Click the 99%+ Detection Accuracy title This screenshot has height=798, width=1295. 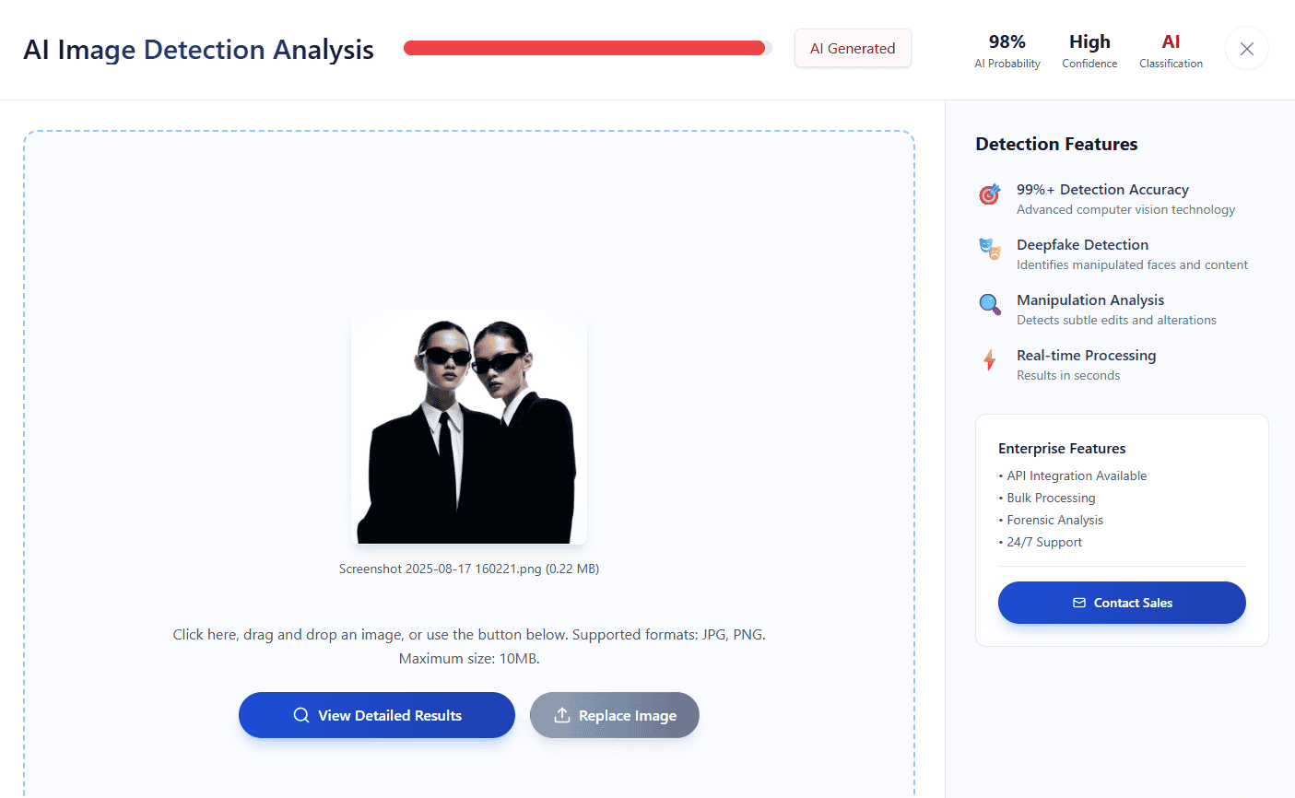point(1102,189)
